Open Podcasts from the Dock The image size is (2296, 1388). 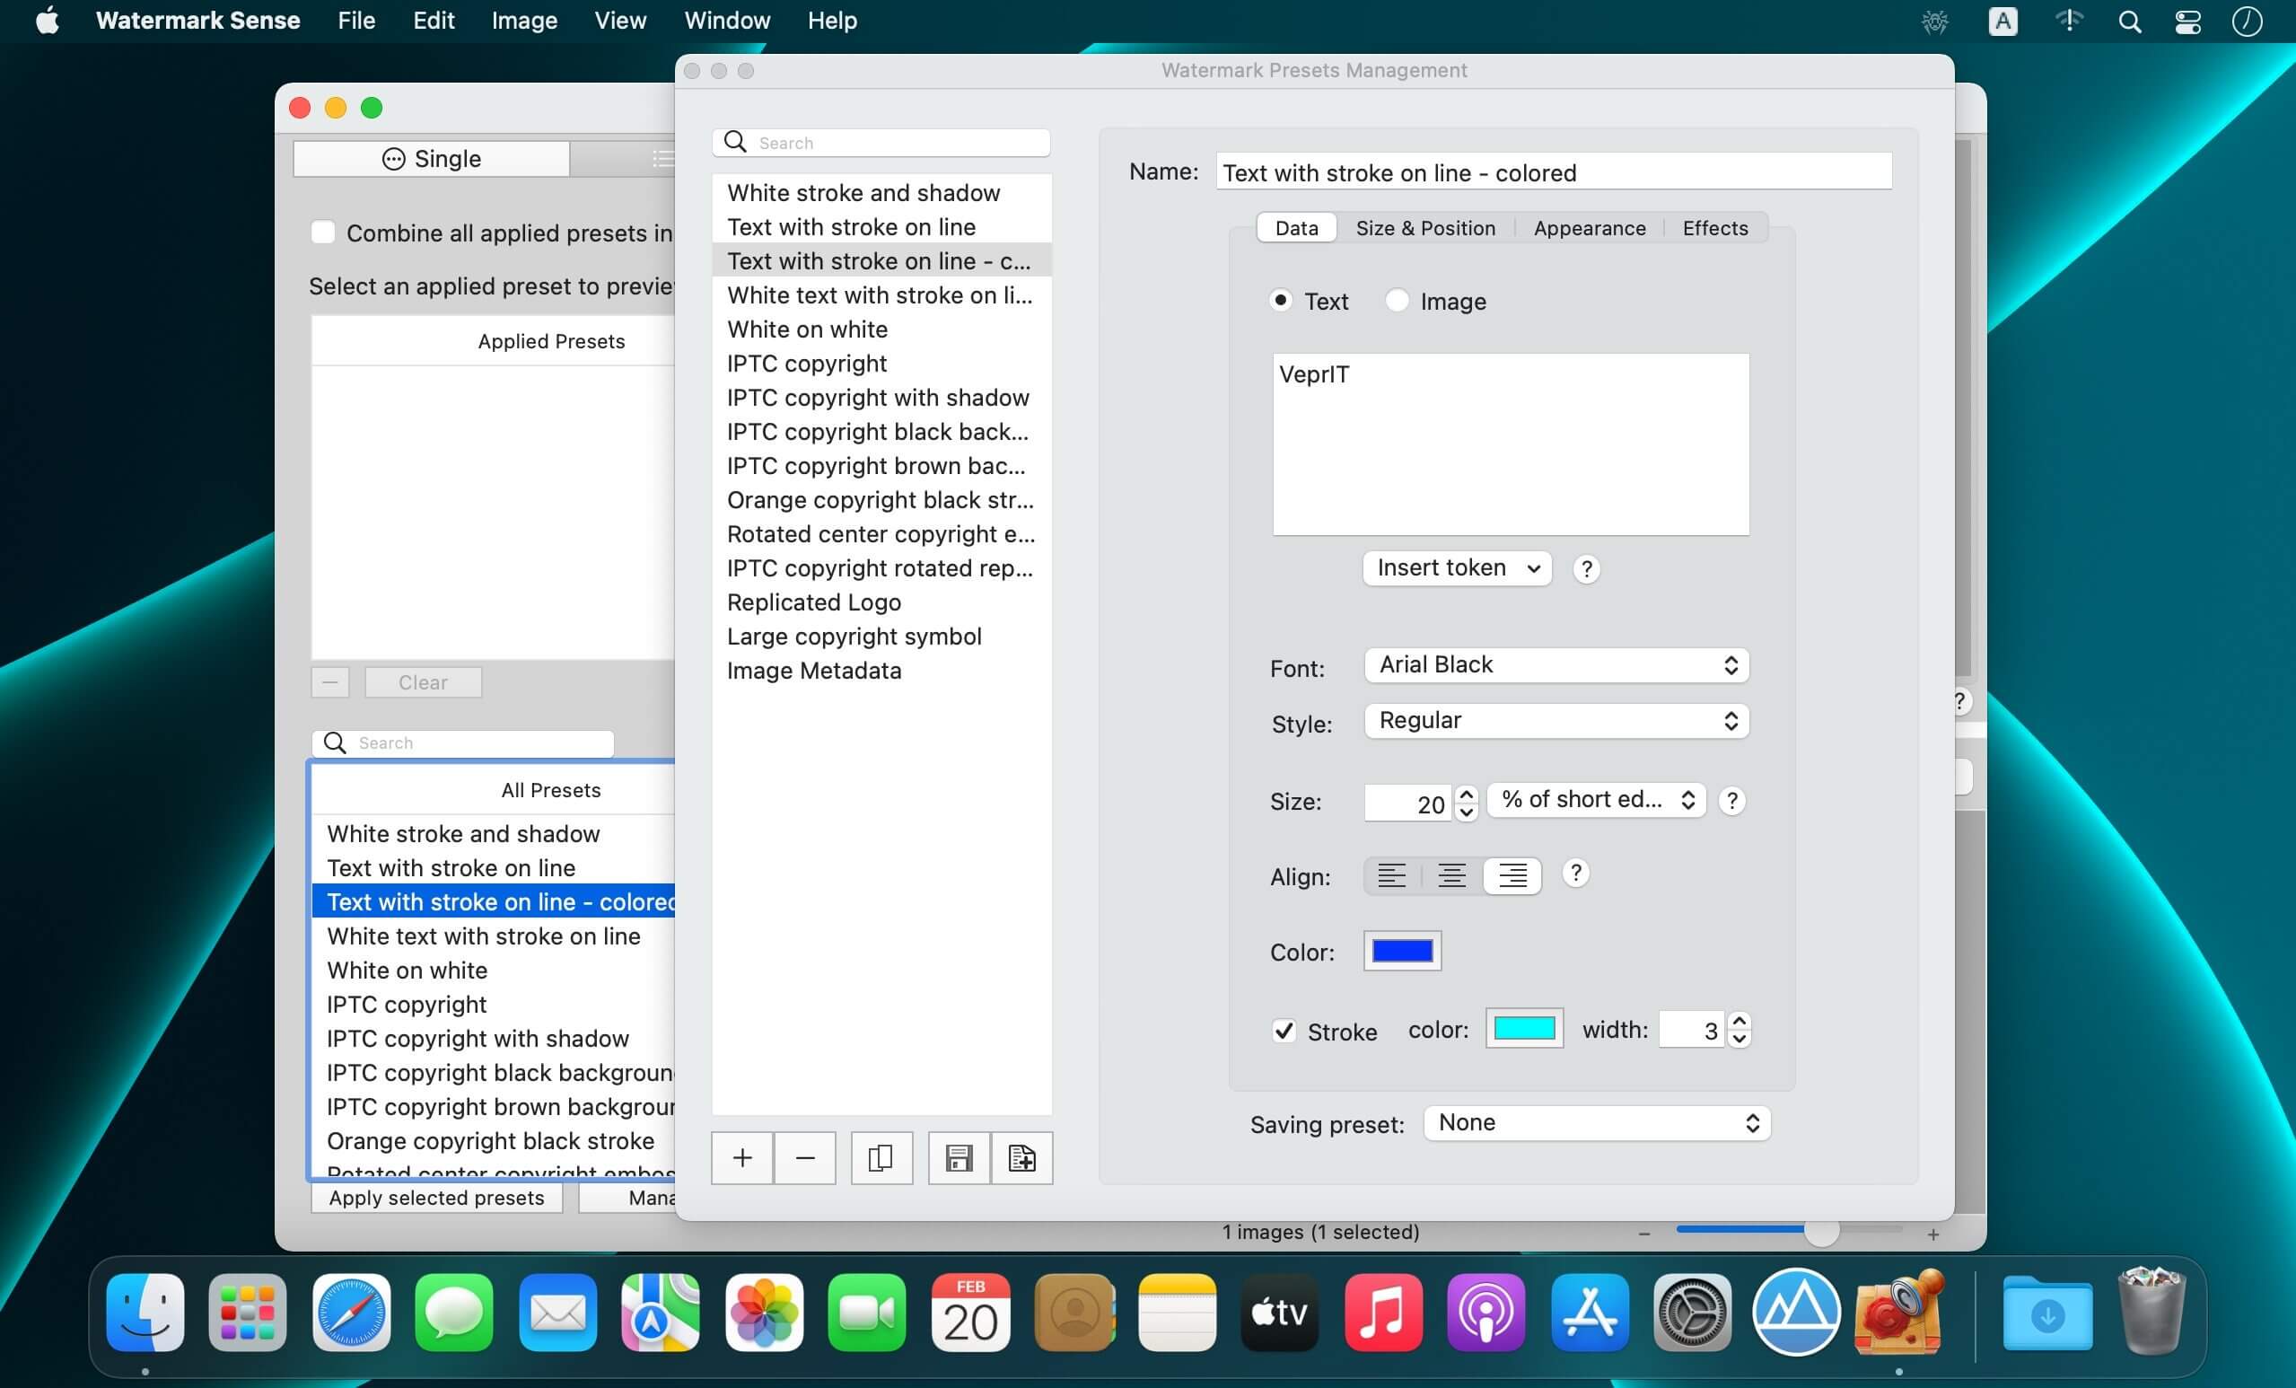tap(1486, 1312)
